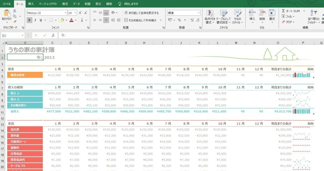Toggle 折り返して全体を表示する wrap text
This screenshot has width=324, height=171.
pyautogui.click(x=141, y=13)
